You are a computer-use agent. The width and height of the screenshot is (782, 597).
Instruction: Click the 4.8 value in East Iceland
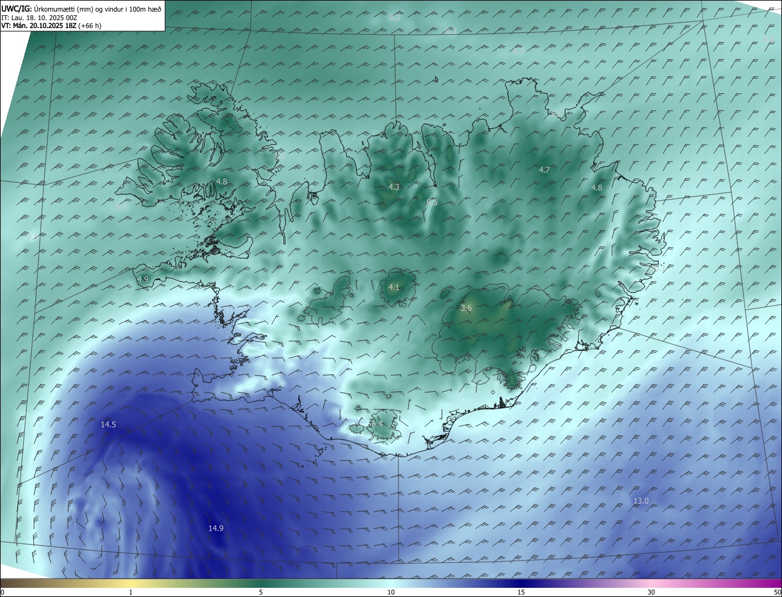point(597,188)
